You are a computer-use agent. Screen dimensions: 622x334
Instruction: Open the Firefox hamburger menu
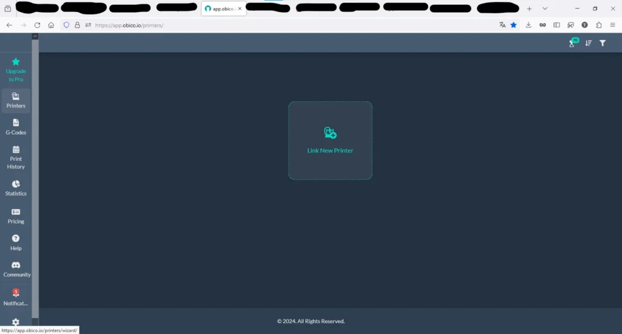pos(613,25)
